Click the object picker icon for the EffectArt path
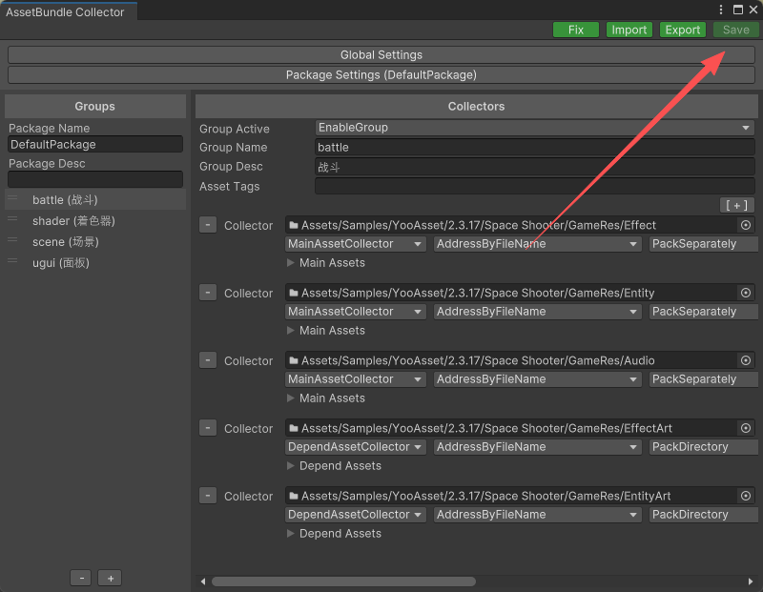 pos(746,428)
